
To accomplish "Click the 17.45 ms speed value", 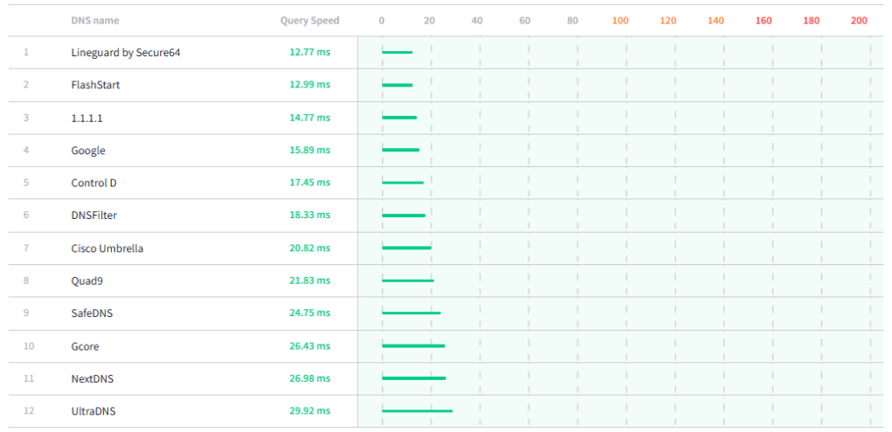I will click(309, 183).
